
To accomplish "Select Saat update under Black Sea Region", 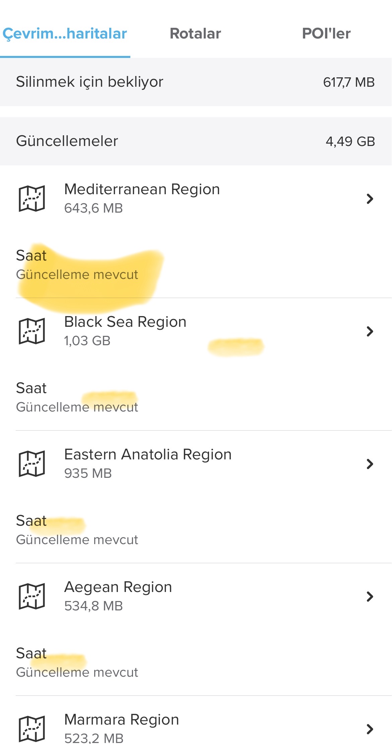I will point(77,397).
